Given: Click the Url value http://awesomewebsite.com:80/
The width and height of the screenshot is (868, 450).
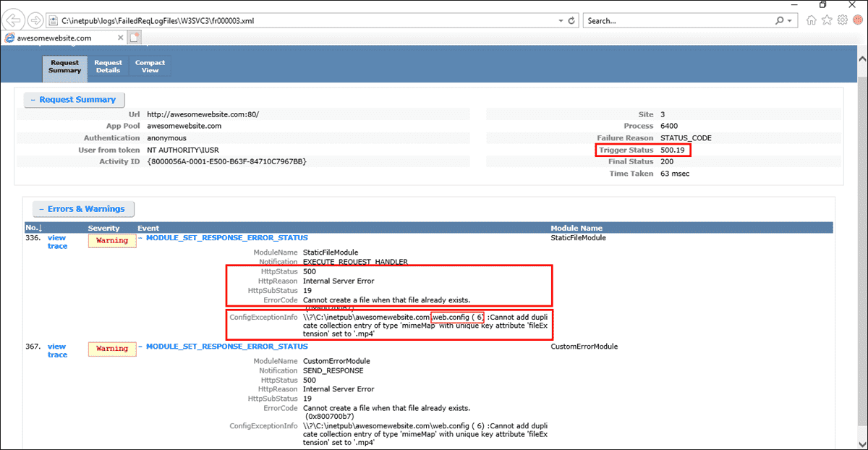Looking at the screenshot, I should [203, 114].
